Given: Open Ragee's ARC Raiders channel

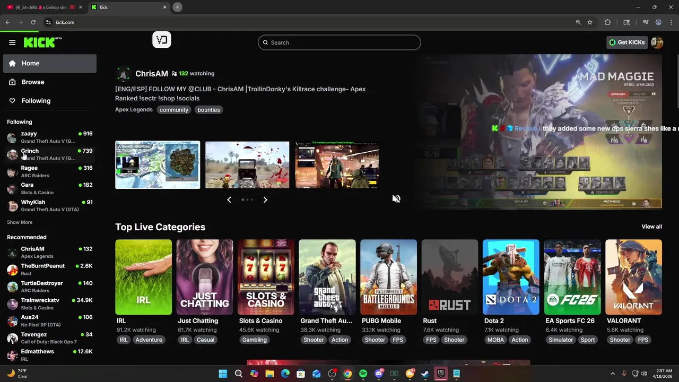Looking at the screenshot, I should point(50,171).
